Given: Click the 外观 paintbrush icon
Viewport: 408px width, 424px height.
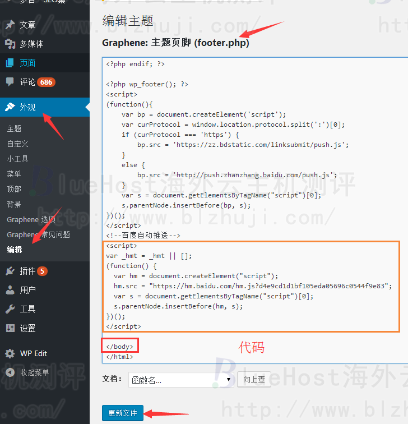Looking at the screenshot, I should [x=10, y=107].
